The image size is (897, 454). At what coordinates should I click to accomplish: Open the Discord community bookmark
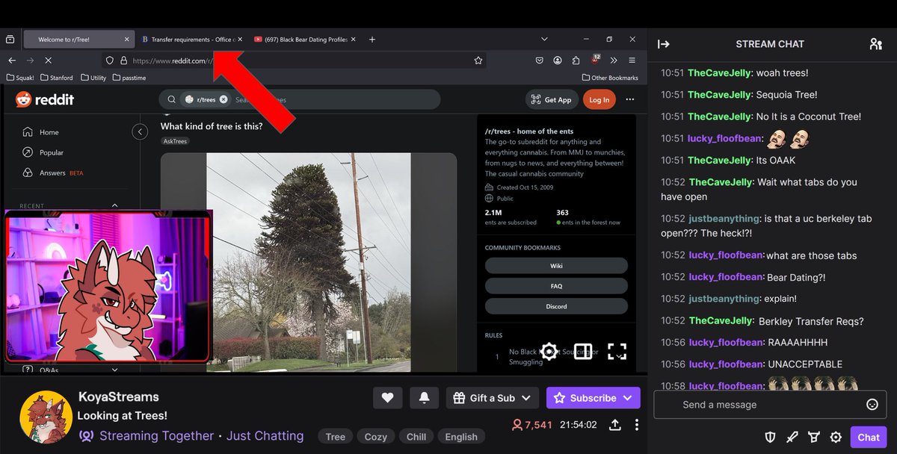tap(556, 306)
